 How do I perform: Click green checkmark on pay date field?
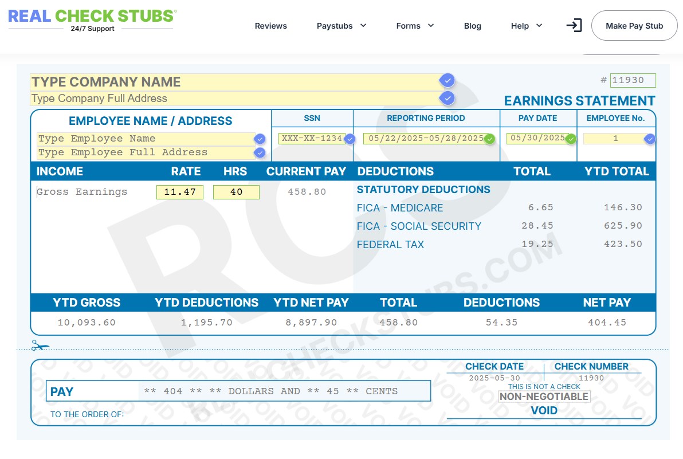pyautogui.click(x=571, y=139)
